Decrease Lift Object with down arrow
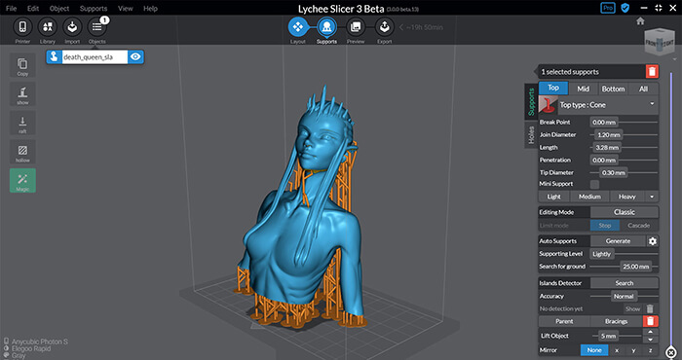Viewport: 682px width, 360px height. [650, 340]
